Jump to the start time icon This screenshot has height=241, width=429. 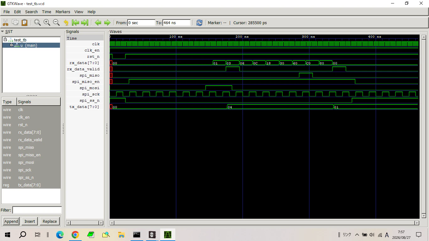[75, 23]
